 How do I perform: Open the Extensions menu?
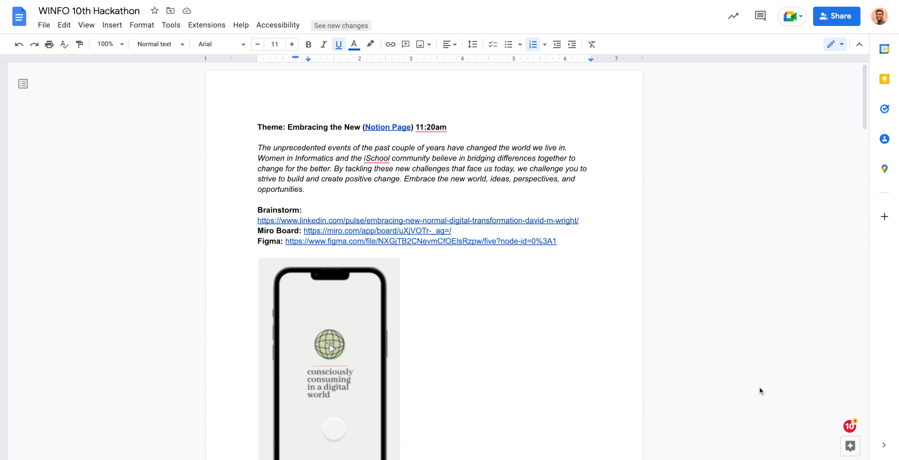[x=206, y=25]
